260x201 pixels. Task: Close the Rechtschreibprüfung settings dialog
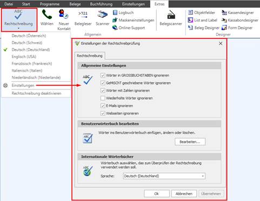click(x=221, y=44)
